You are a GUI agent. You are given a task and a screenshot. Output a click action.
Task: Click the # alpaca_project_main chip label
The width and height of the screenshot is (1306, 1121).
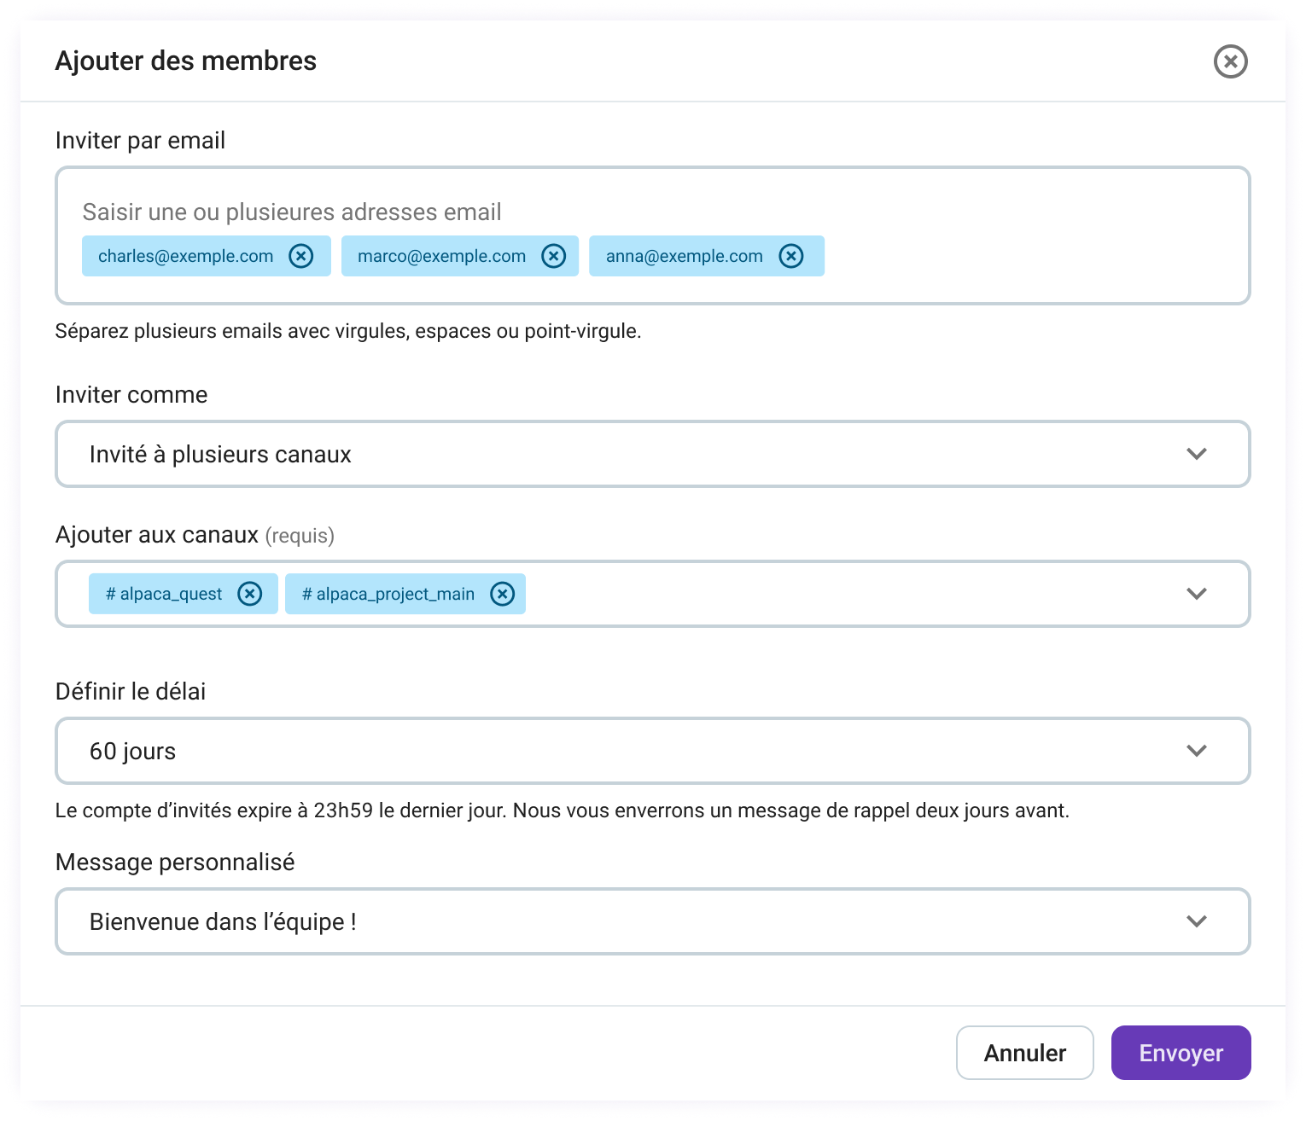tap(388, 594)
